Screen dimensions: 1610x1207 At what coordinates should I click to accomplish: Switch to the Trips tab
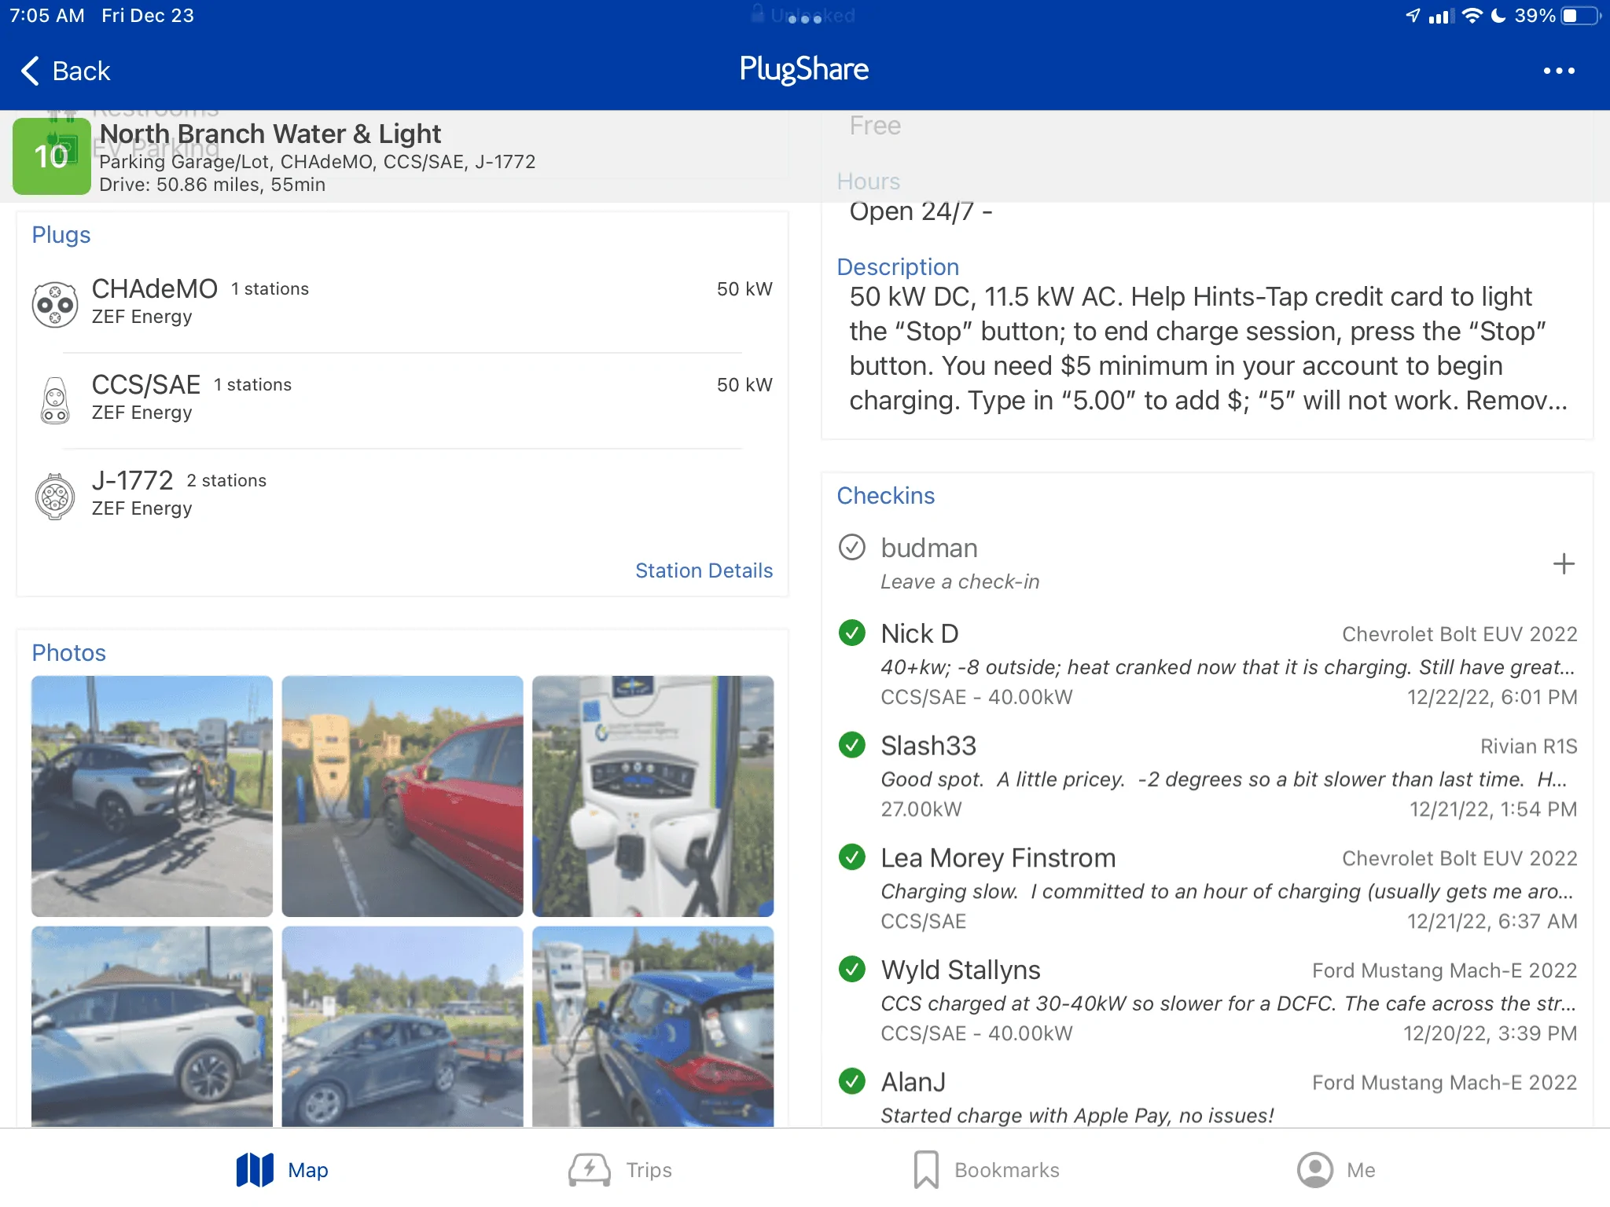click(620, 1170)
